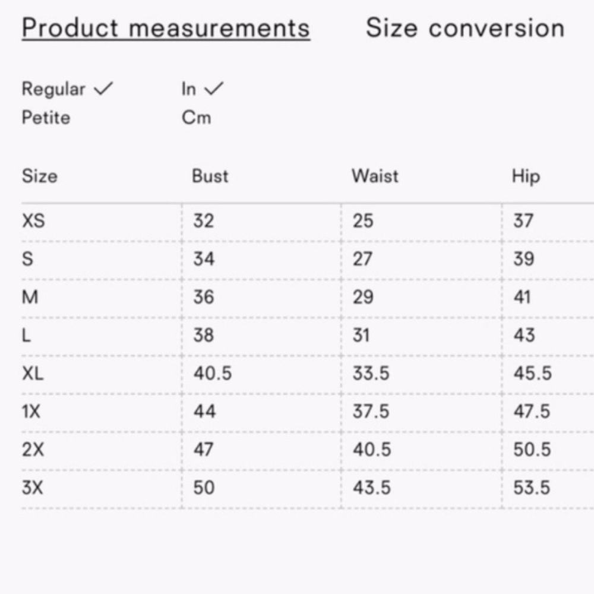
Task: Click the Waist column header
Action: [x=375, y=176]
